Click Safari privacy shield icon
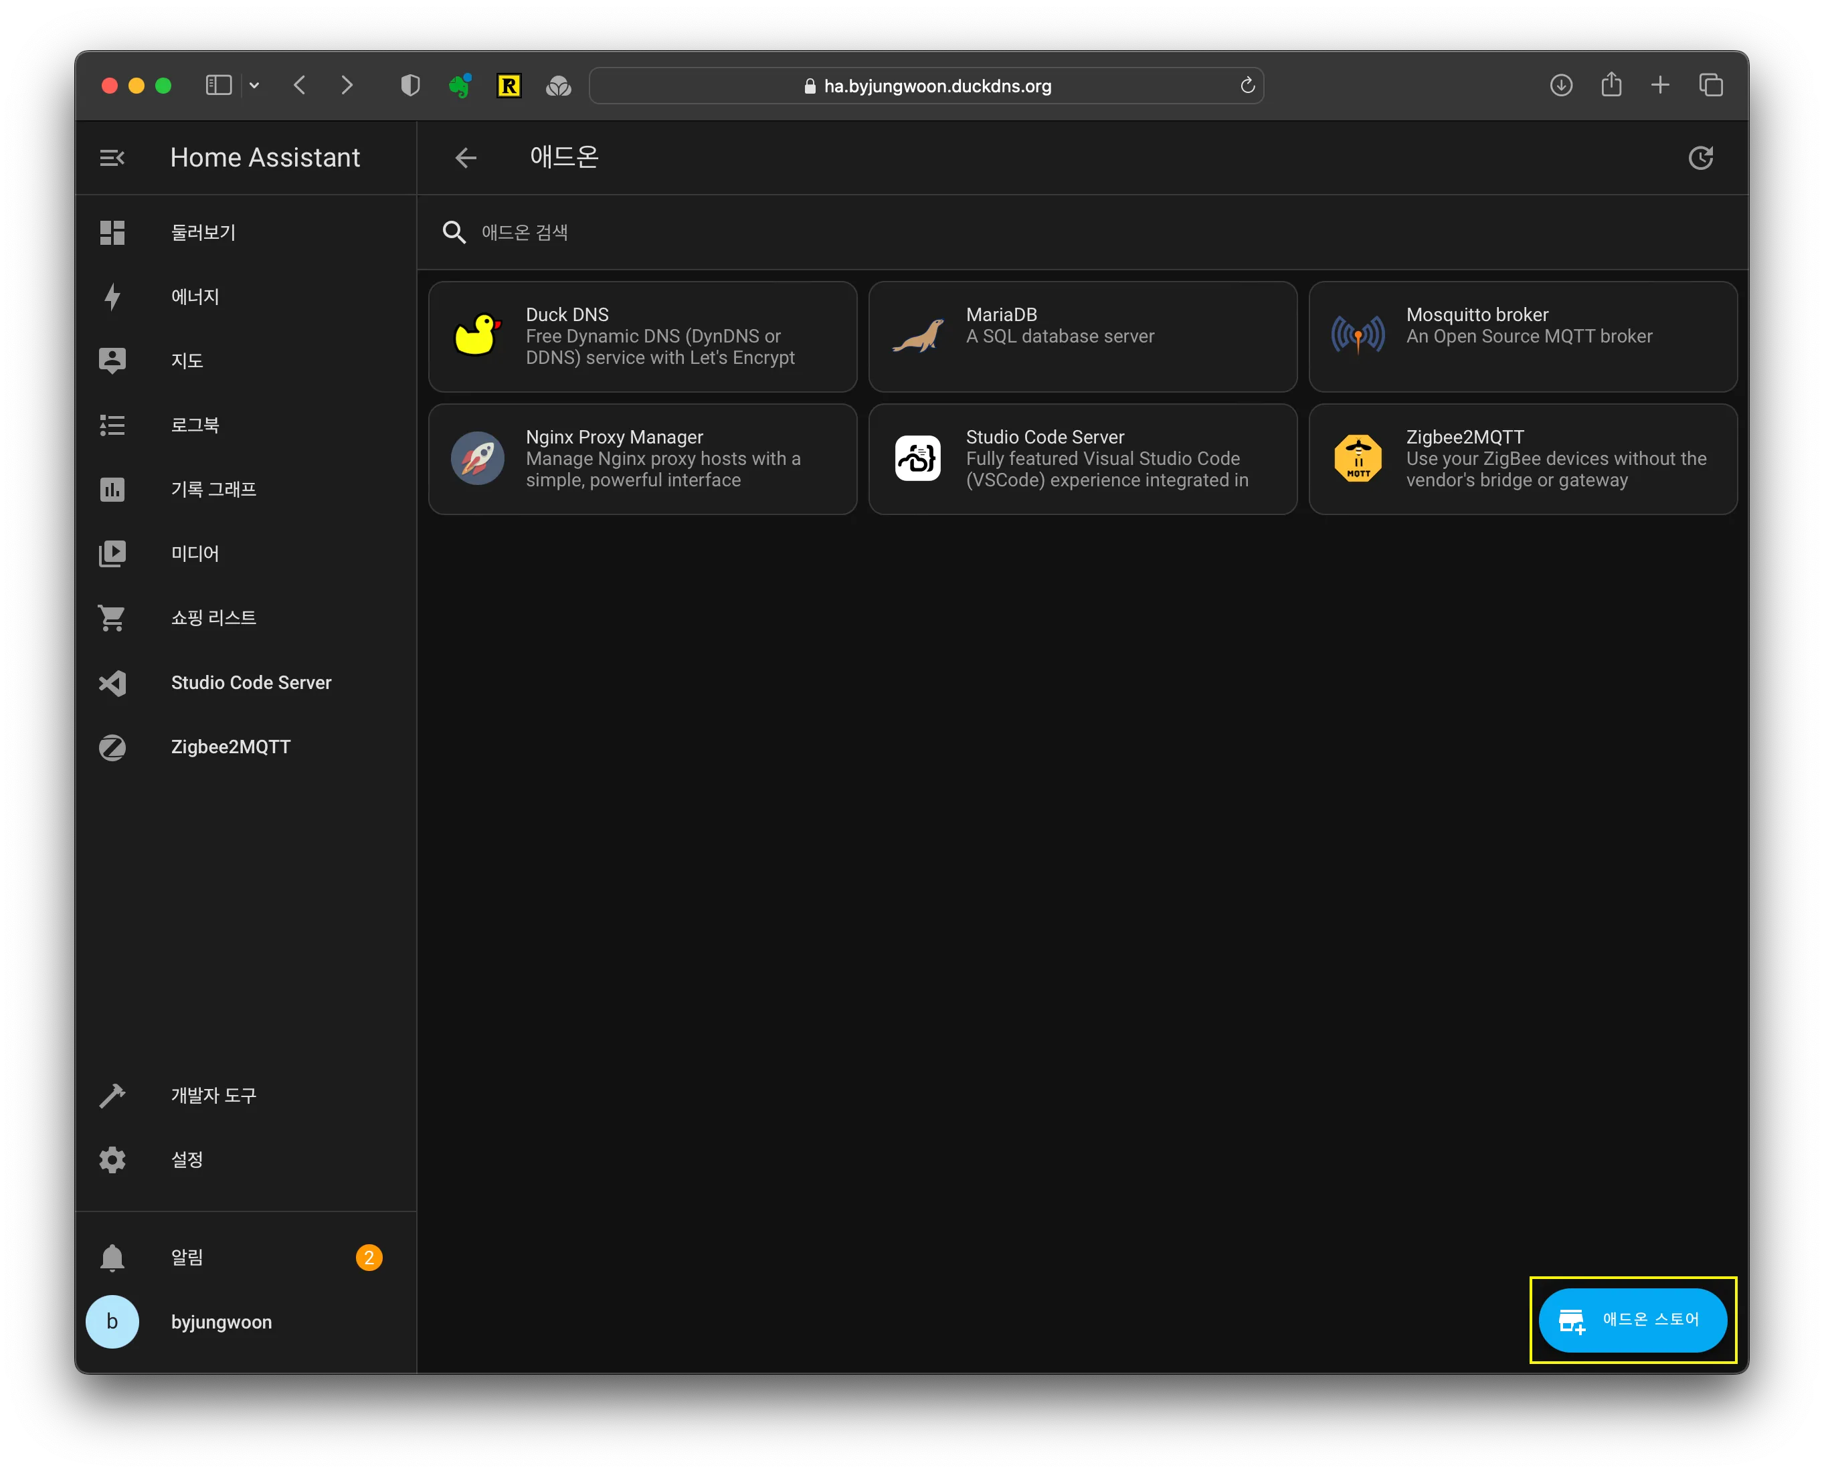The height and width of the screenshot is (1473, 1824). point(411,86)
